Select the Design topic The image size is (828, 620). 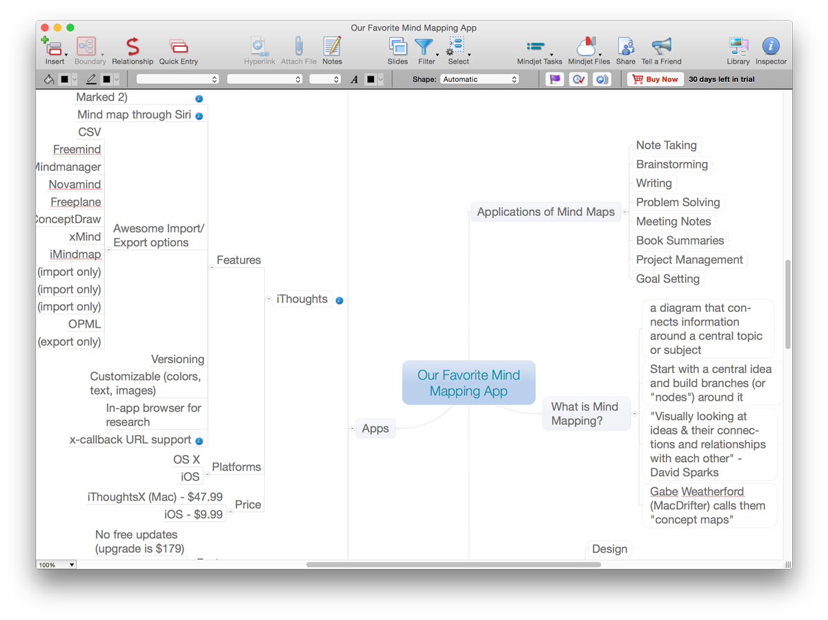pos(610,549)
